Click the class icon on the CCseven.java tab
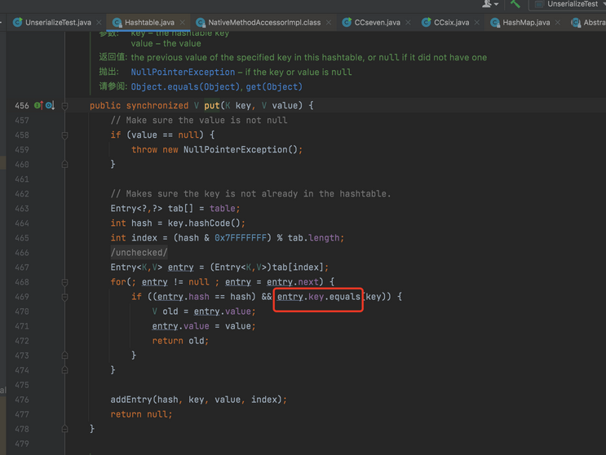 (347, 22)
